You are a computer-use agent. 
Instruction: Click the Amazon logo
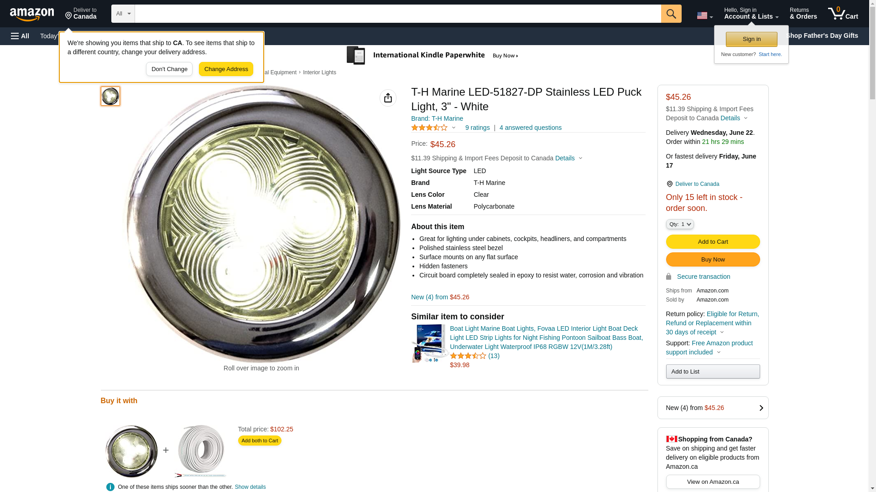point(32,14)
